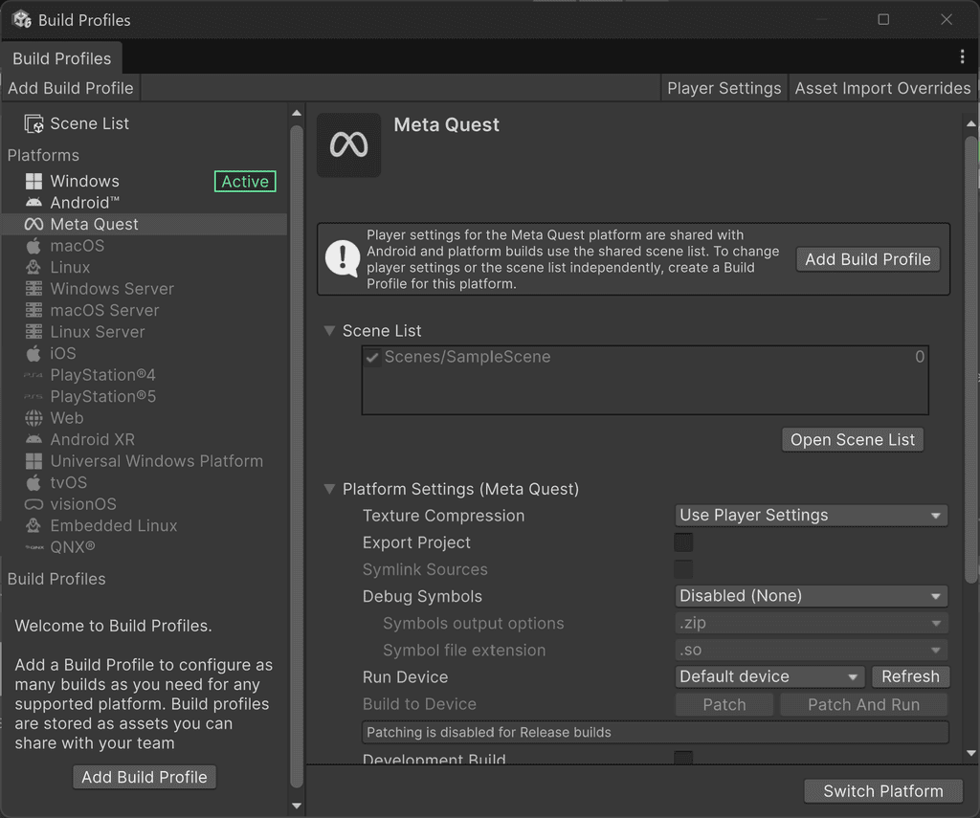This screenshot has width=980, height=818.
Task: Click the Linux penguin icon
Action: point(33,268)
